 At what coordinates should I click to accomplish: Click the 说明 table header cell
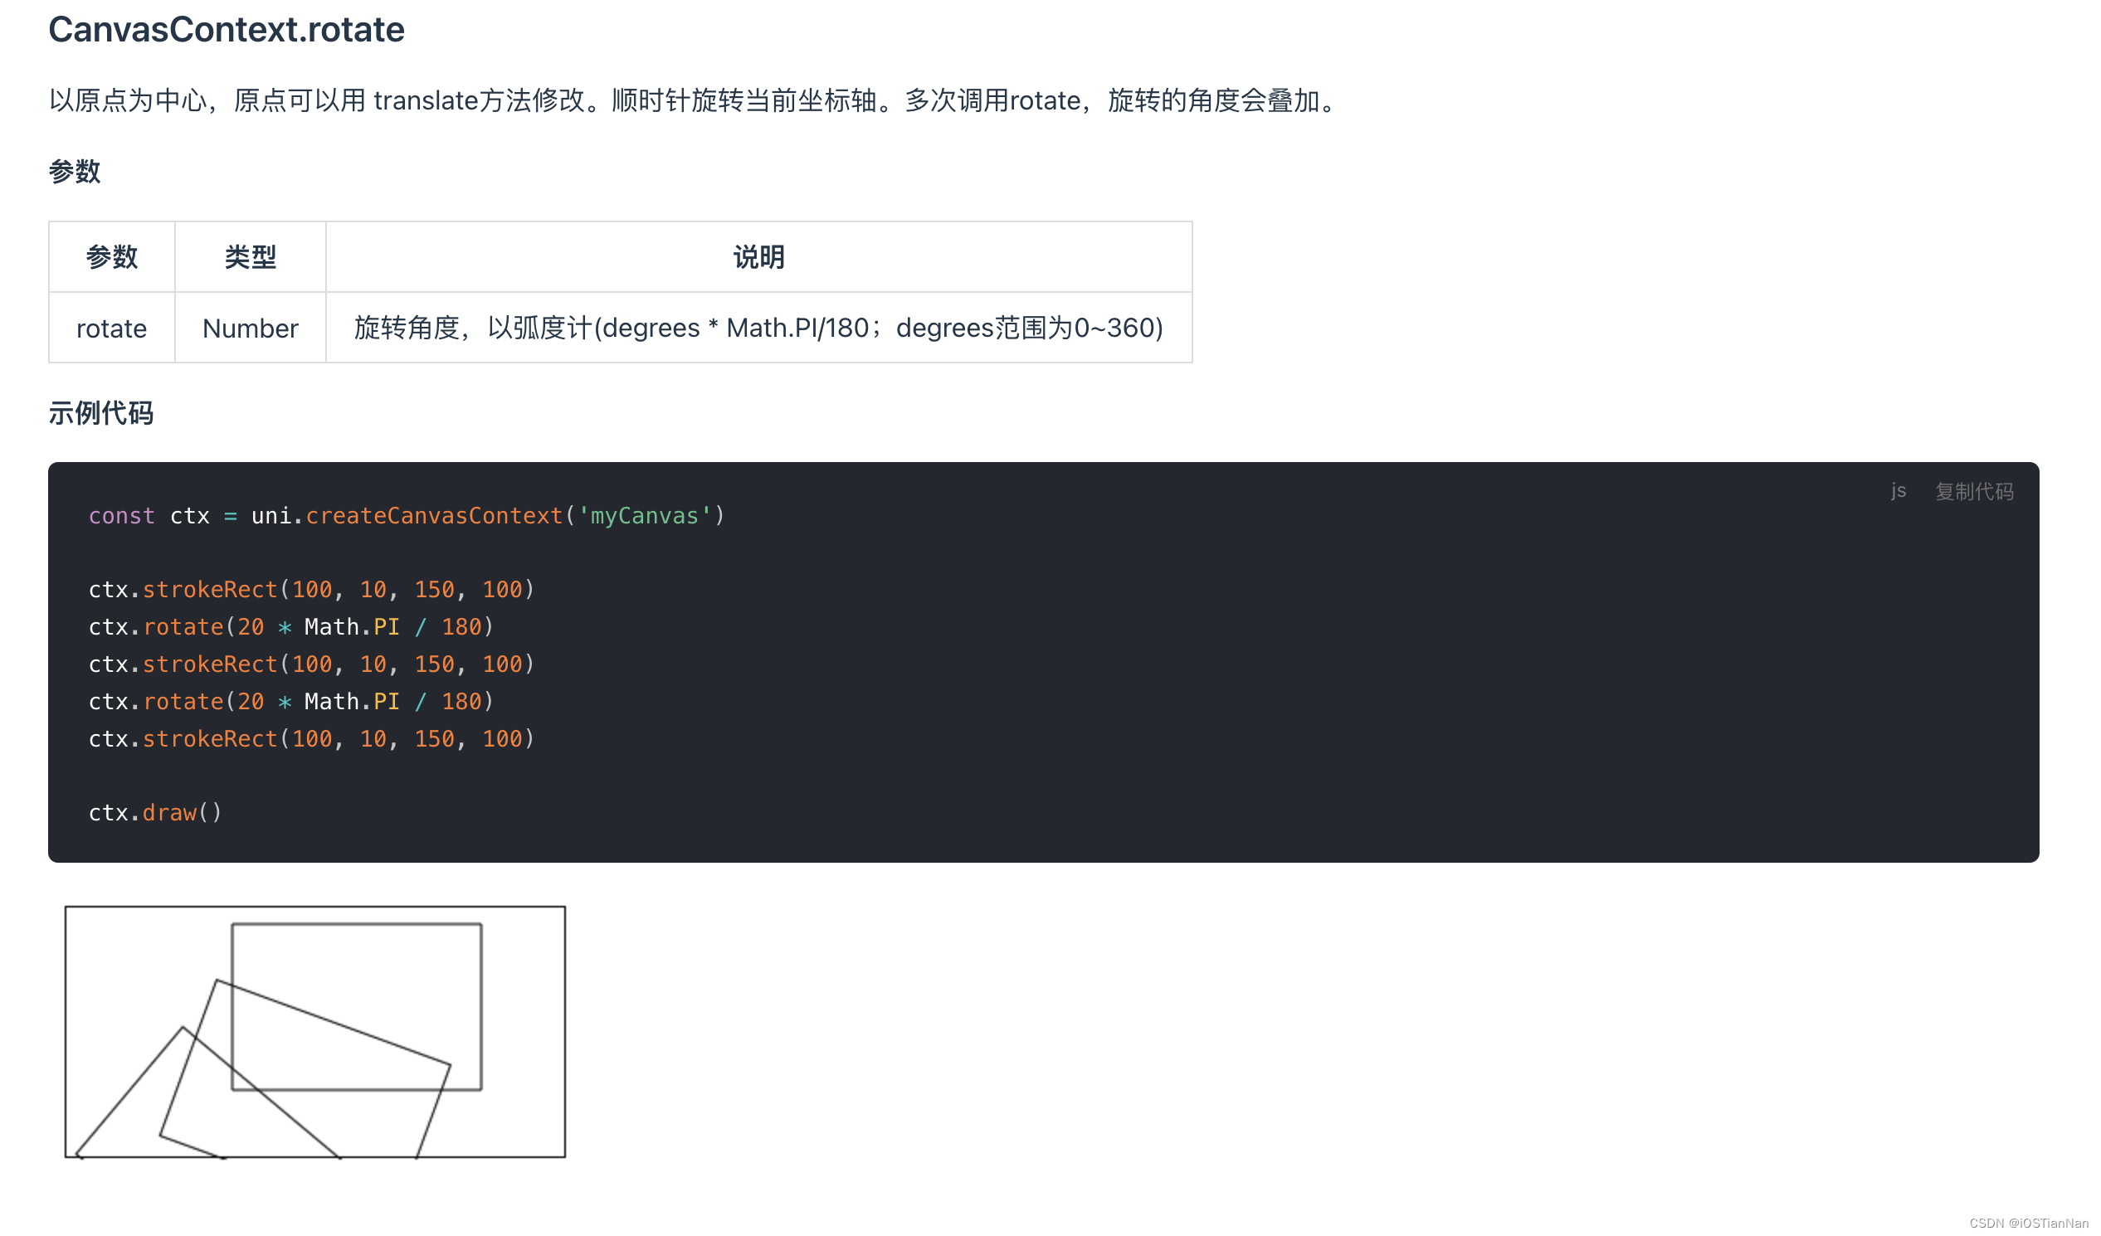758,256
